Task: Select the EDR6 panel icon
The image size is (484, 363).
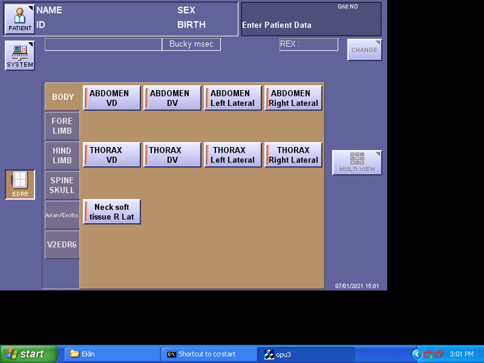Action: (x=20, y=184)
